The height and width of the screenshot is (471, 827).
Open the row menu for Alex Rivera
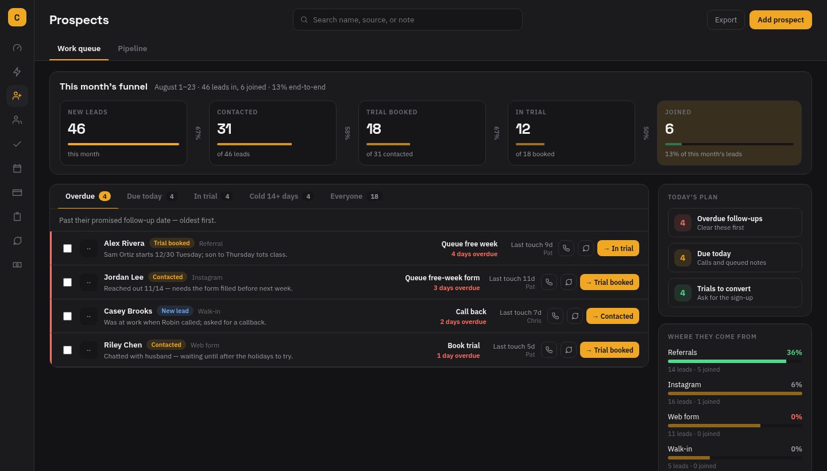[x=88, y=248]
